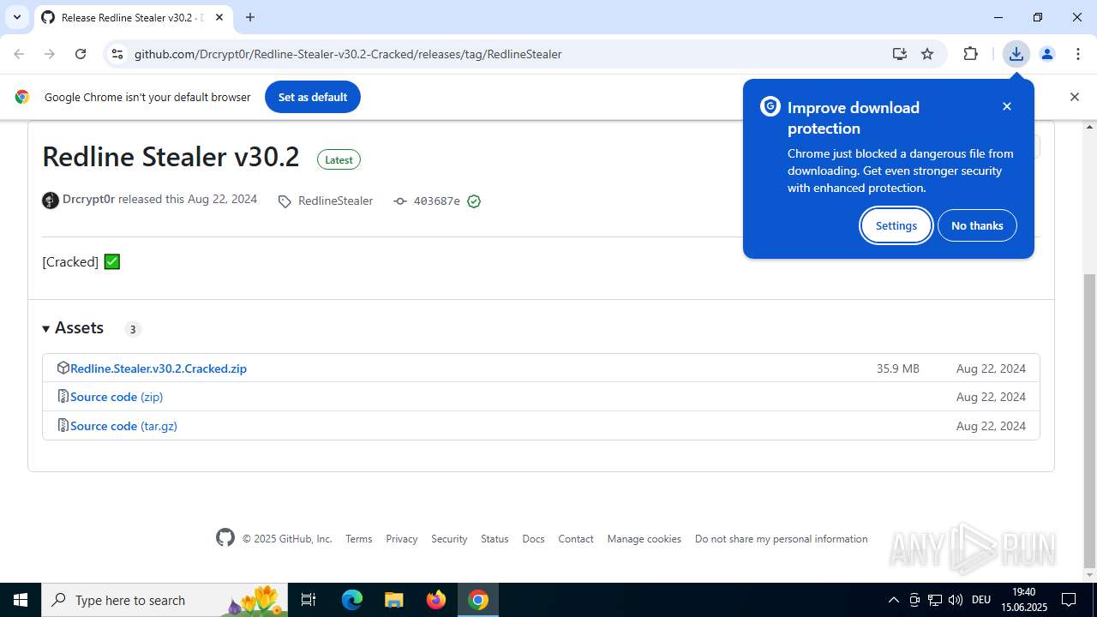Reload the GitHub page
The height and width of the screenshot is (617, 1097).
tap(81, 54)
